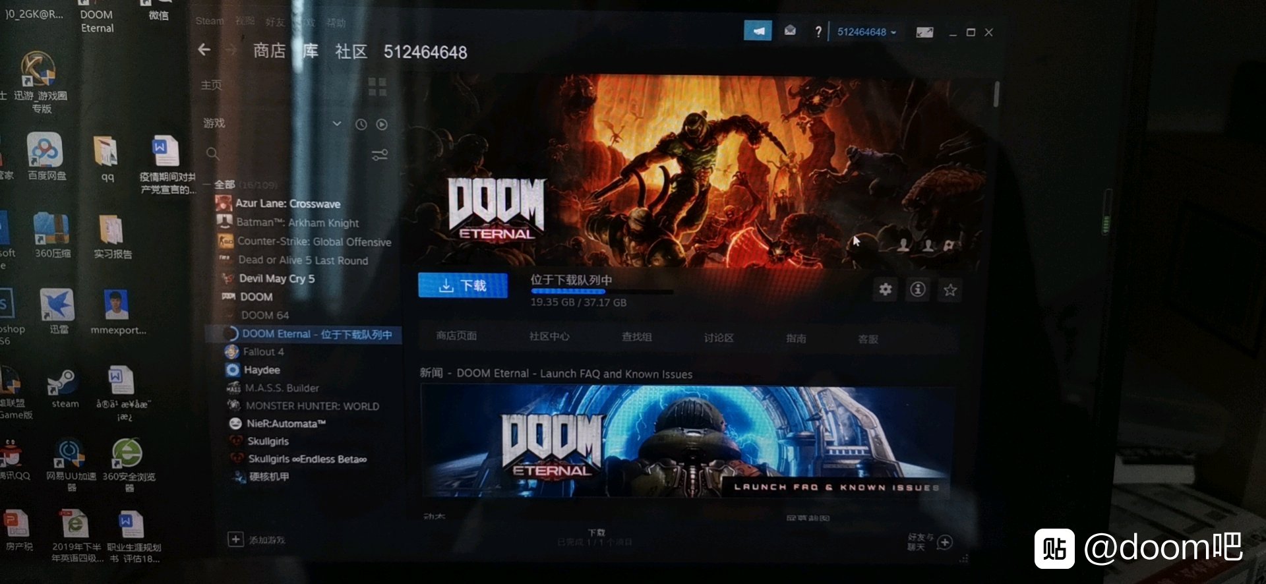Open the Steam menu in menu bar
The height and width of the screenshot is (584, 1266).
point(210,21)
